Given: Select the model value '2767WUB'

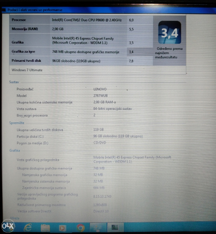Looking at the screenshot, I should click(100, 96).
